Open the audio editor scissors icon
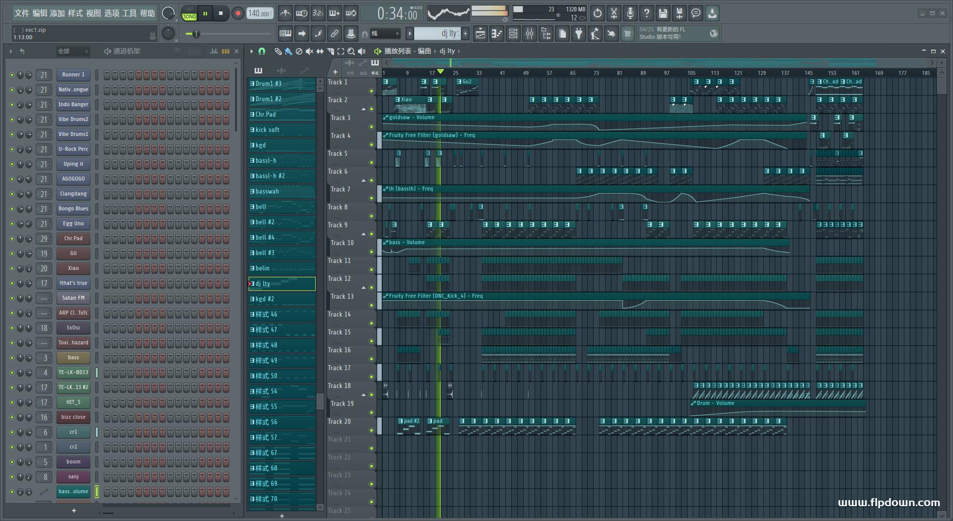Viewport: 953px width, 521px height. tap(614, 13)
